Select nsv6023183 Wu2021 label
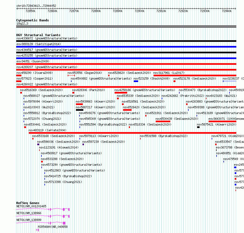244x233 pixels. 221,96
